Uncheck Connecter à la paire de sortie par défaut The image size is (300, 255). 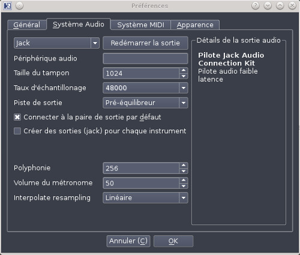click(x=17, y=117)
